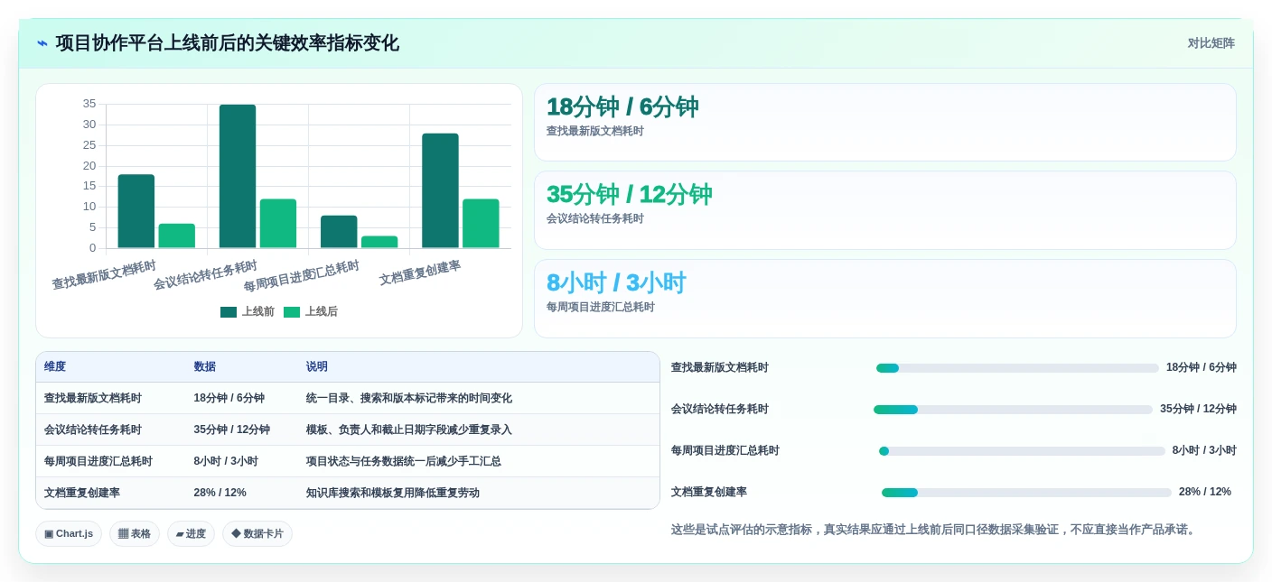Click the light green 上线后 legend color box
This screenshot has width=1272, height=582.
[292, 312]
